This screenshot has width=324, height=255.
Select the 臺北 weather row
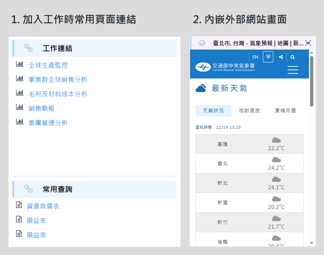(x=249, y=164)
